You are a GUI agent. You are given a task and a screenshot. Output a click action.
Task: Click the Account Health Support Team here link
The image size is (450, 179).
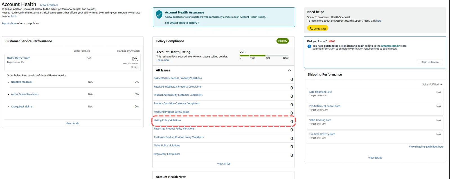coord(379,21)
